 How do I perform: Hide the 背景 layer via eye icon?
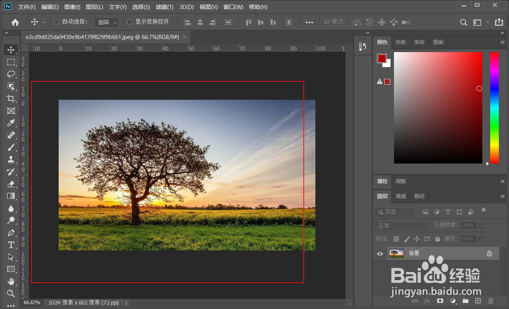380,254
